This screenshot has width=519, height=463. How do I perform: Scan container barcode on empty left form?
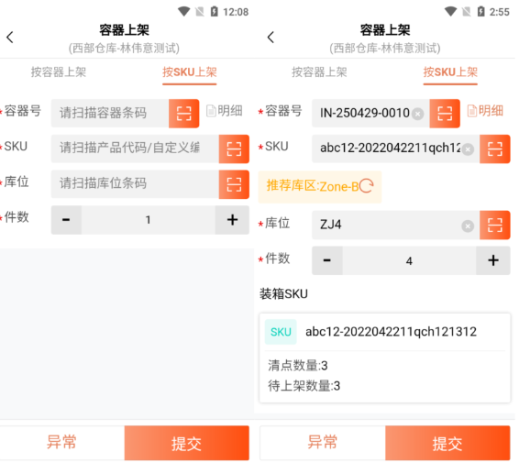click(184, 114)
